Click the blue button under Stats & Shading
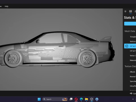 pyautogui.click(x=130, y=24)
